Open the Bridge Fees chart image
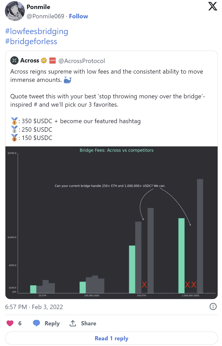Screen dimensions: 222x346 (x=111, y=223)
